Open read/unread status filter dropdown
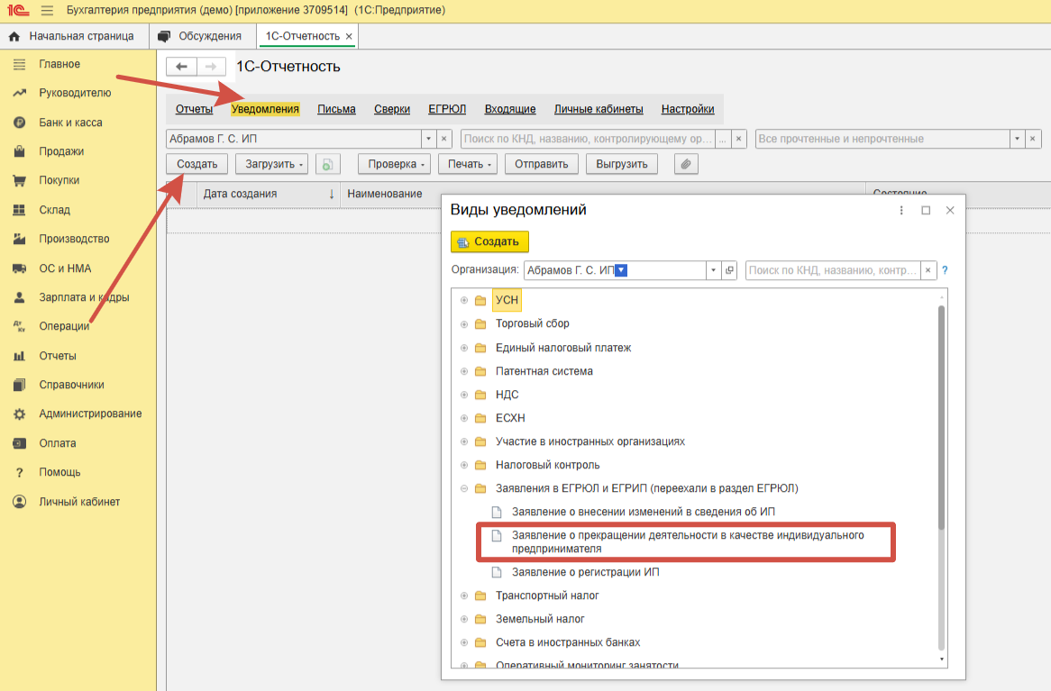This screenshot has height=691, width=1051. pos(1018,139)
